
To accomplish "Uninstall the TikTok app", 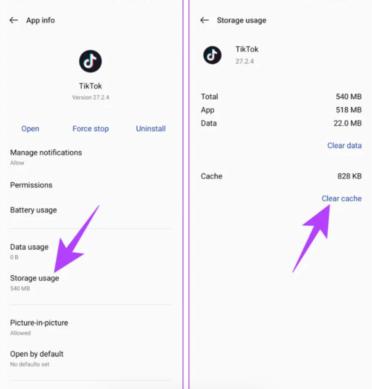I will click(151, 129).
